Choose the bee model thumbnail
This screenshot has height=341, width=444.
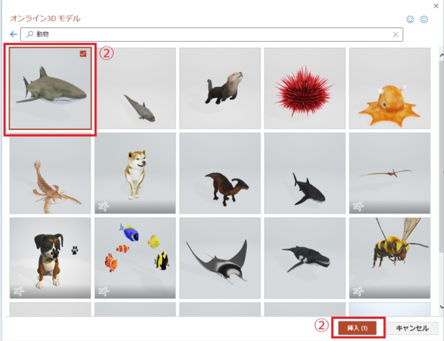coord(390,258)
